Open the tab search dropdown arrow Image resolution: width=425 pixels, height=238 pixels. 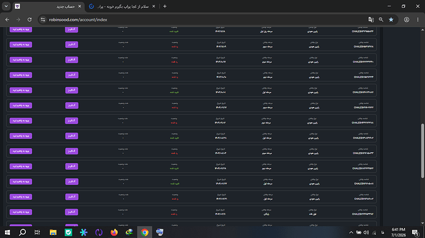[x=6, y=6]
